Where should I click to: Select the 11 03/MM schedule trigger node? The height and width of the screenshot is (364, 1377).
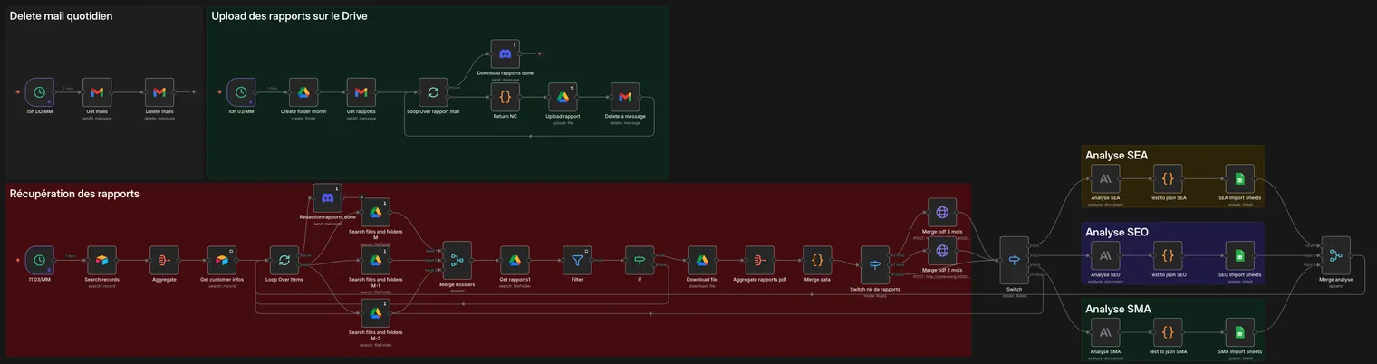40,260
